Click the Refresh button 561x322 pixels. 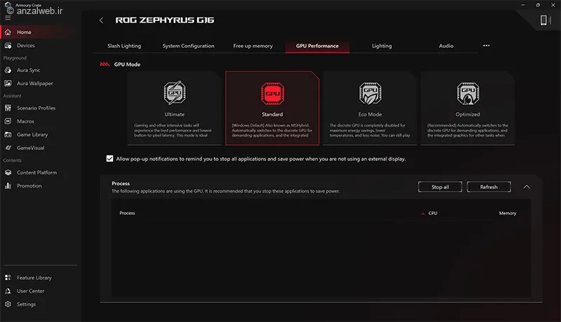(489, 187)
